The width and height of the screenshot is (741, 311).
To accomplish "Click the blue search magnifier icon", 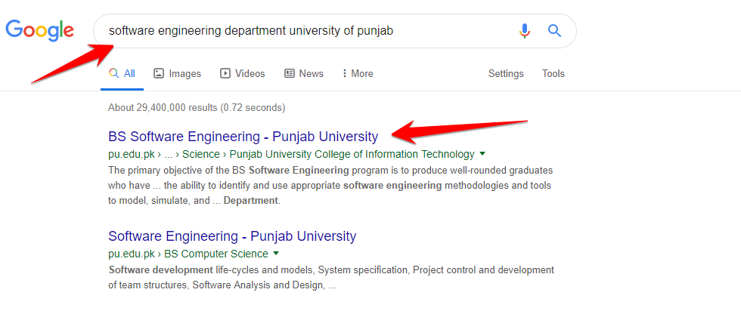I will tap(554, 31).
